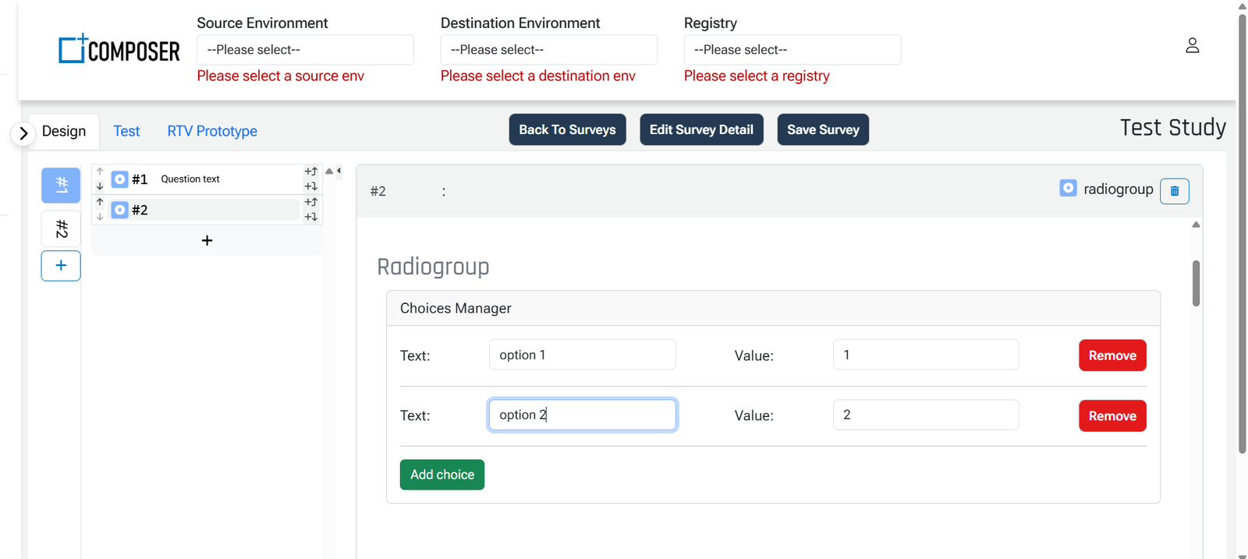Click 'Please select a registry' message
This screenshot has width=1248, height=559.
(x=757, y=76)
